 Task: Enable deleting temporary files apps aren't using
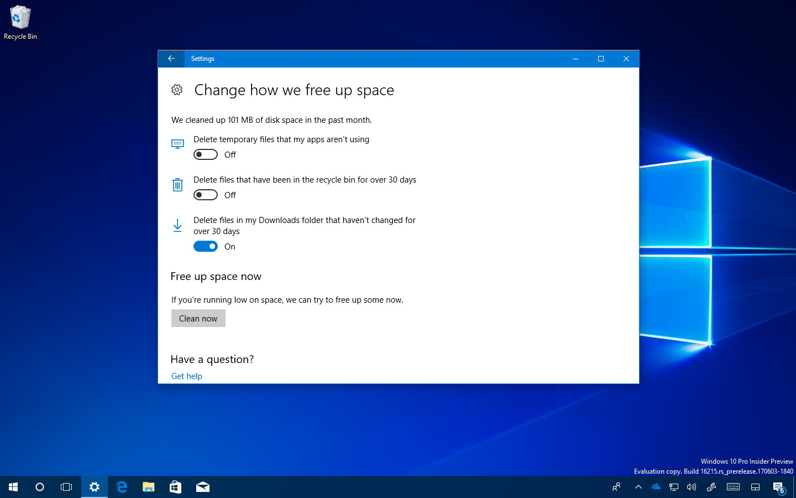pos(206,154)
